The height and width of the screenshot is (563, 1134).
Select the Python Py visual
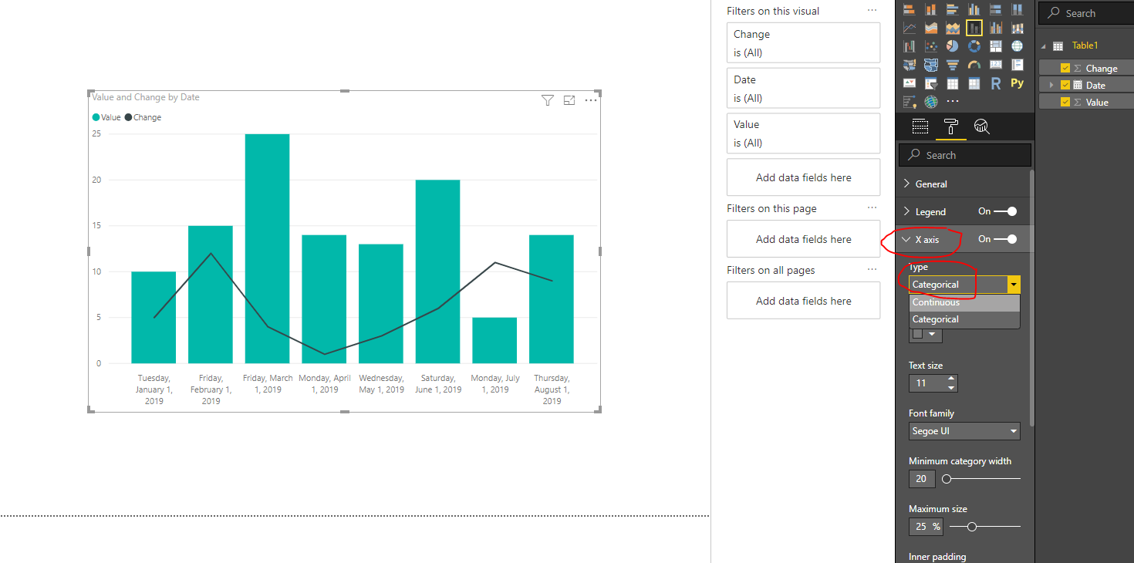coord(1017,83)
